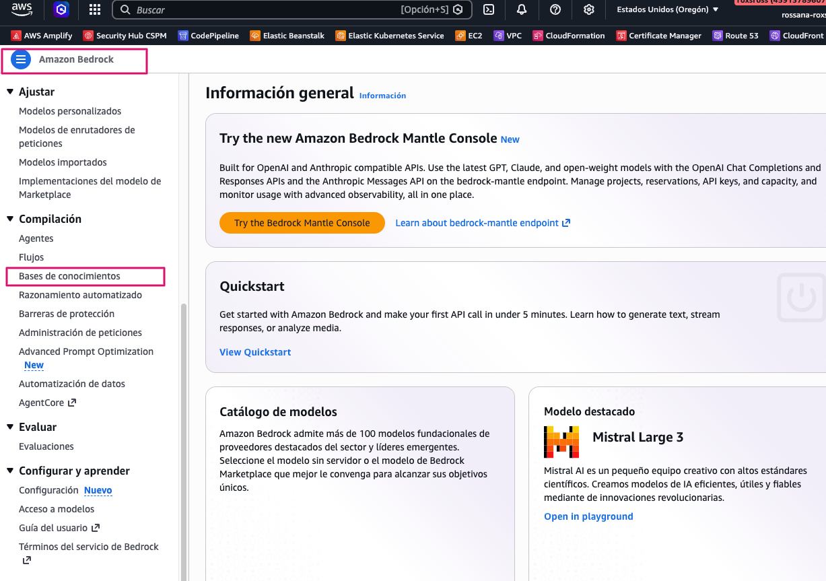
Task: Open Modelos personalizados
Action: click(70, 111)
